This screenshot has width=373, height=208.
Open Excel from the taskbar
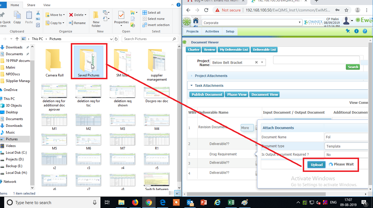pos(231,202)
